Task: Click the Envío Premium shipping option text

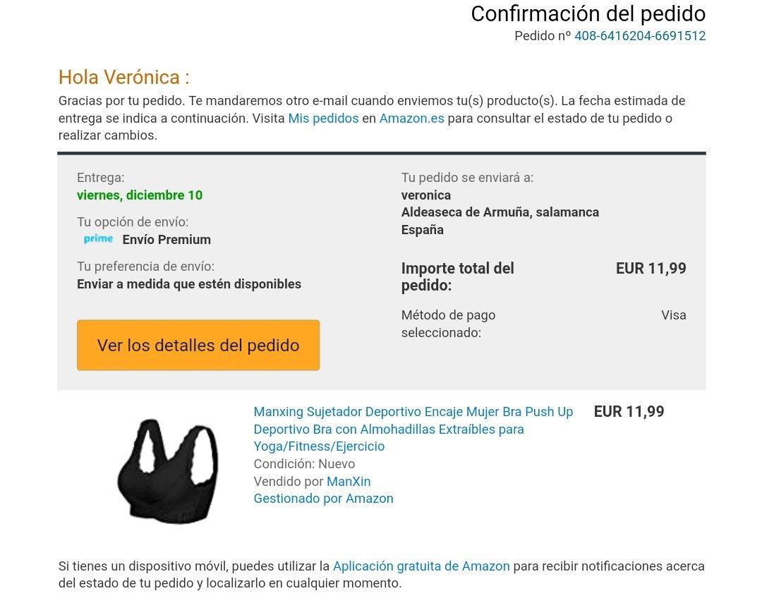Action: (167, 240)
